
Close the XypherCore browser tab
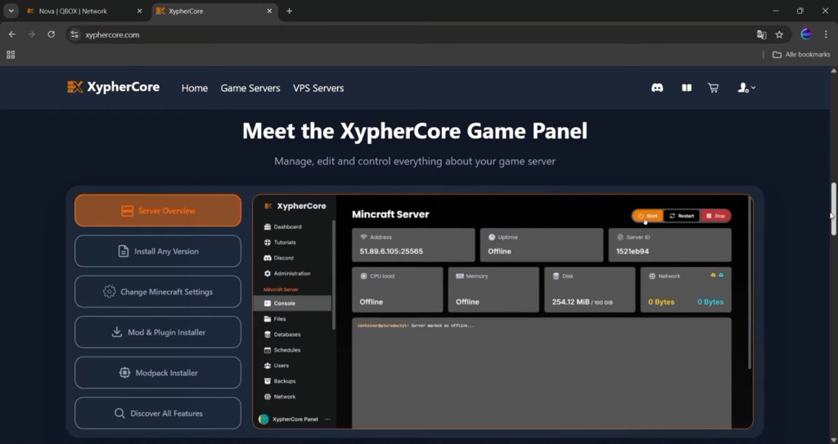[269, 11]
